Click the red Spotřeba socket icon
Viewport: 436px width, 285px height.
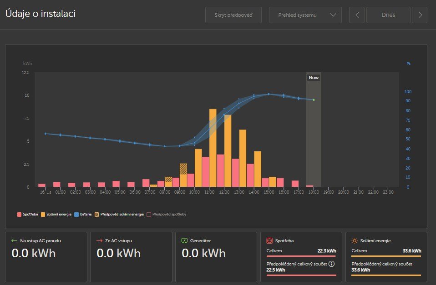click(x=269, y=240)
